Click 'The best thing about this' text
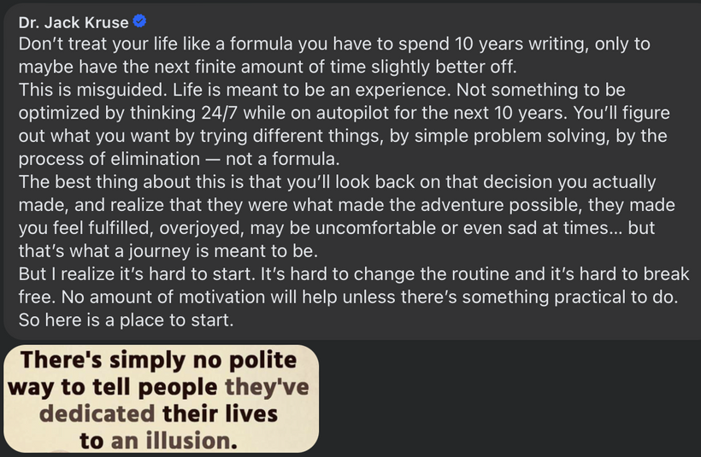This screenshot has width=701, height=457. pos(118,182)
